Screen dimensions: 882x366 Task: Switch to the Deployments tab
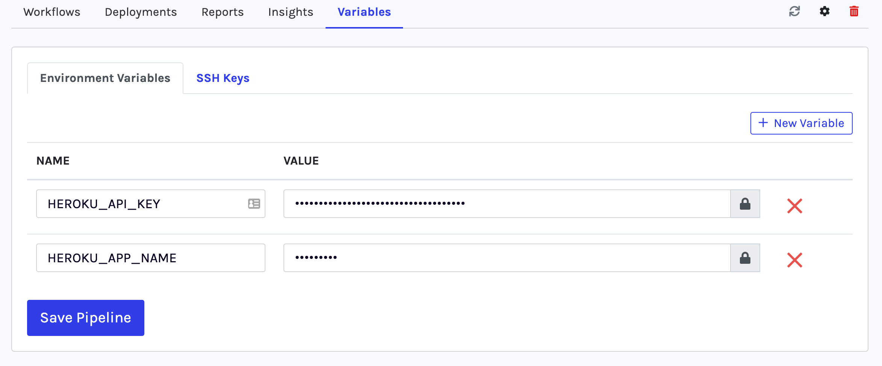coord(141,12)
